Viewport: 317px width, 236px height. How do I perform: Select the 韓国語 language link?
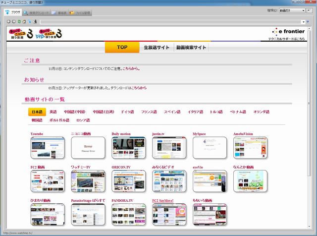(x=37, y=120)
